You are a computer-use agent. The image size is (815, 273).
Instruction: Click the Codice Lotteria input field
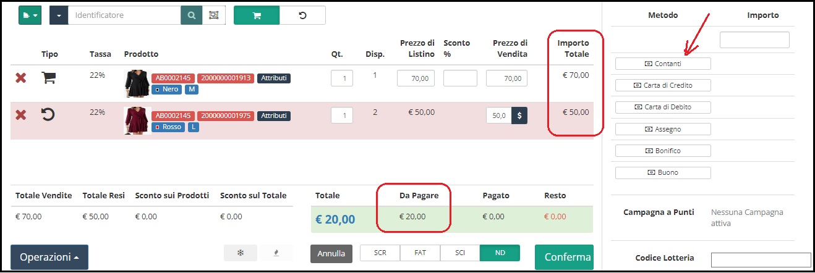[x=761, y=259]
